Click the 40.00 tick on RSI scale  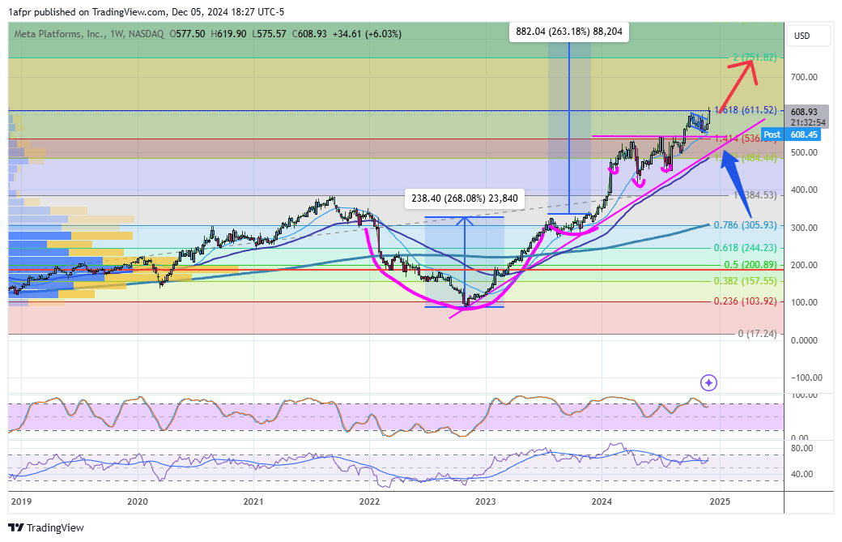pos(802,474)
